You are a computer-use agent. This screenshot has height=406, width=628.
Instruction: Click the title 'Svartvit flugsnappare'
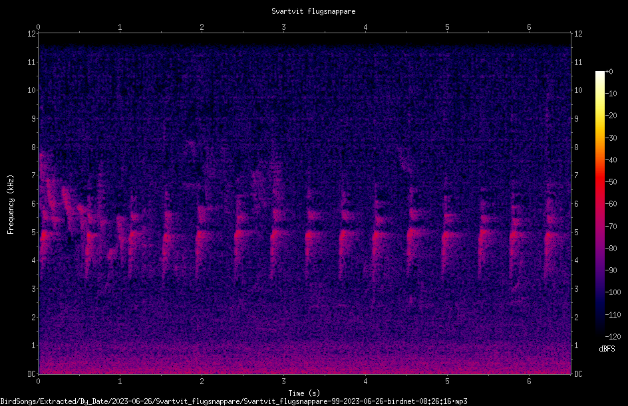[x=313, y=11]
